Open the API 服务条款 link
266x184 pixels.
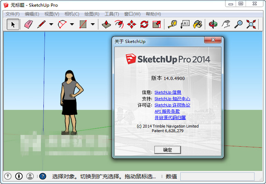click(x=167, y=111)
